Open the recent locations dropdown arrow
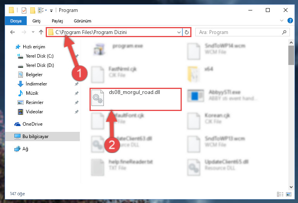This screenshot has height=203, width=298. 33,32
